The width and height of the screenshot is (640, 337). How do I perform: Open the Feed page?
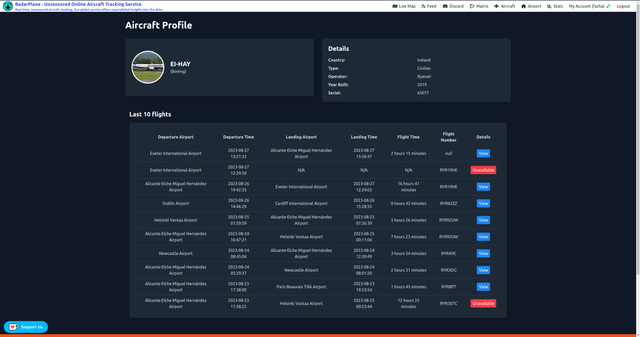pyautogui.click(x=429, y=6)
